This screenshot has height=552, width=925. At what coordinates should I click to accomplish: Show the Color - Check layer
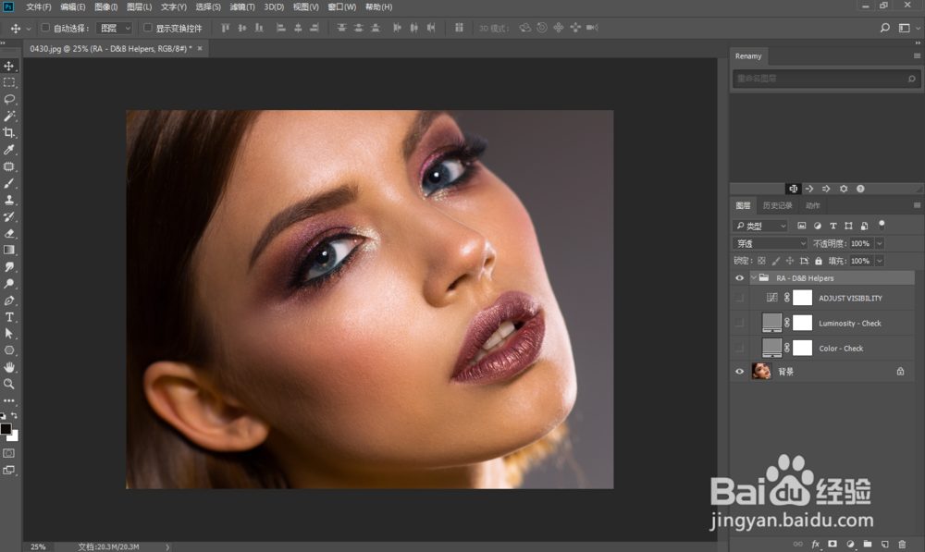click(739, 348)
